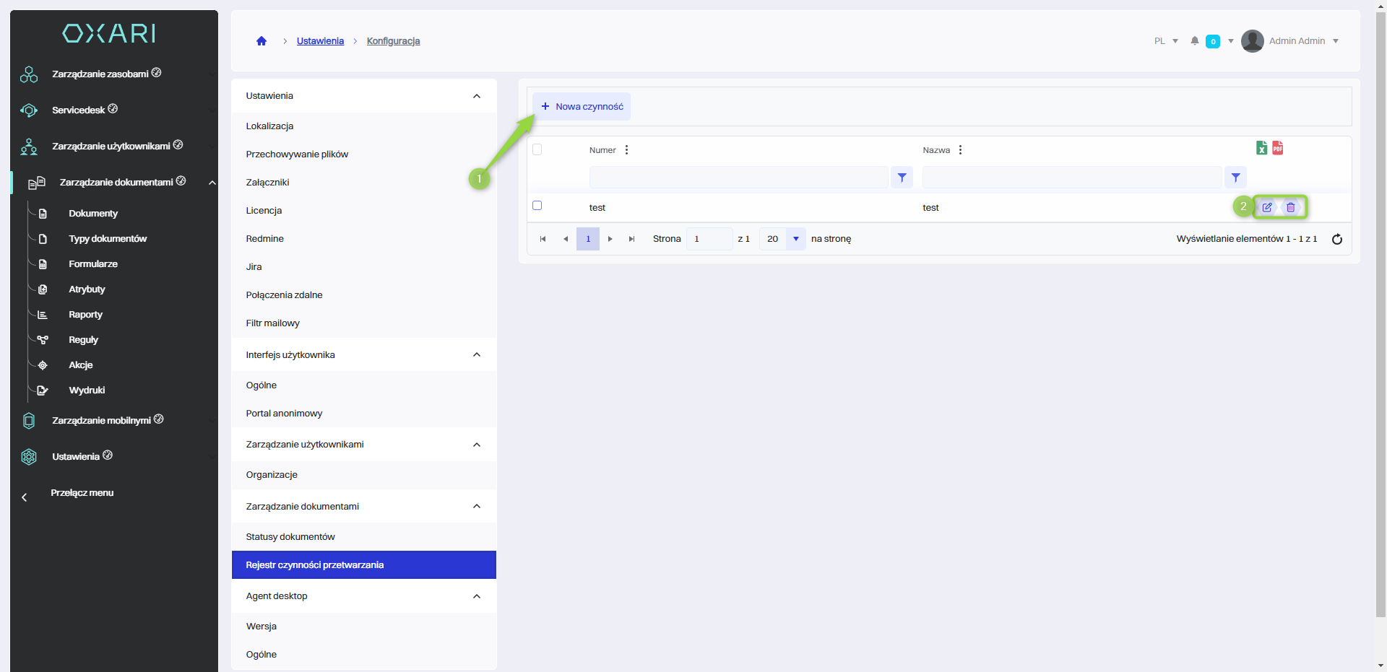Follow the Ustawienia breadcrumb link

point(320,41)
